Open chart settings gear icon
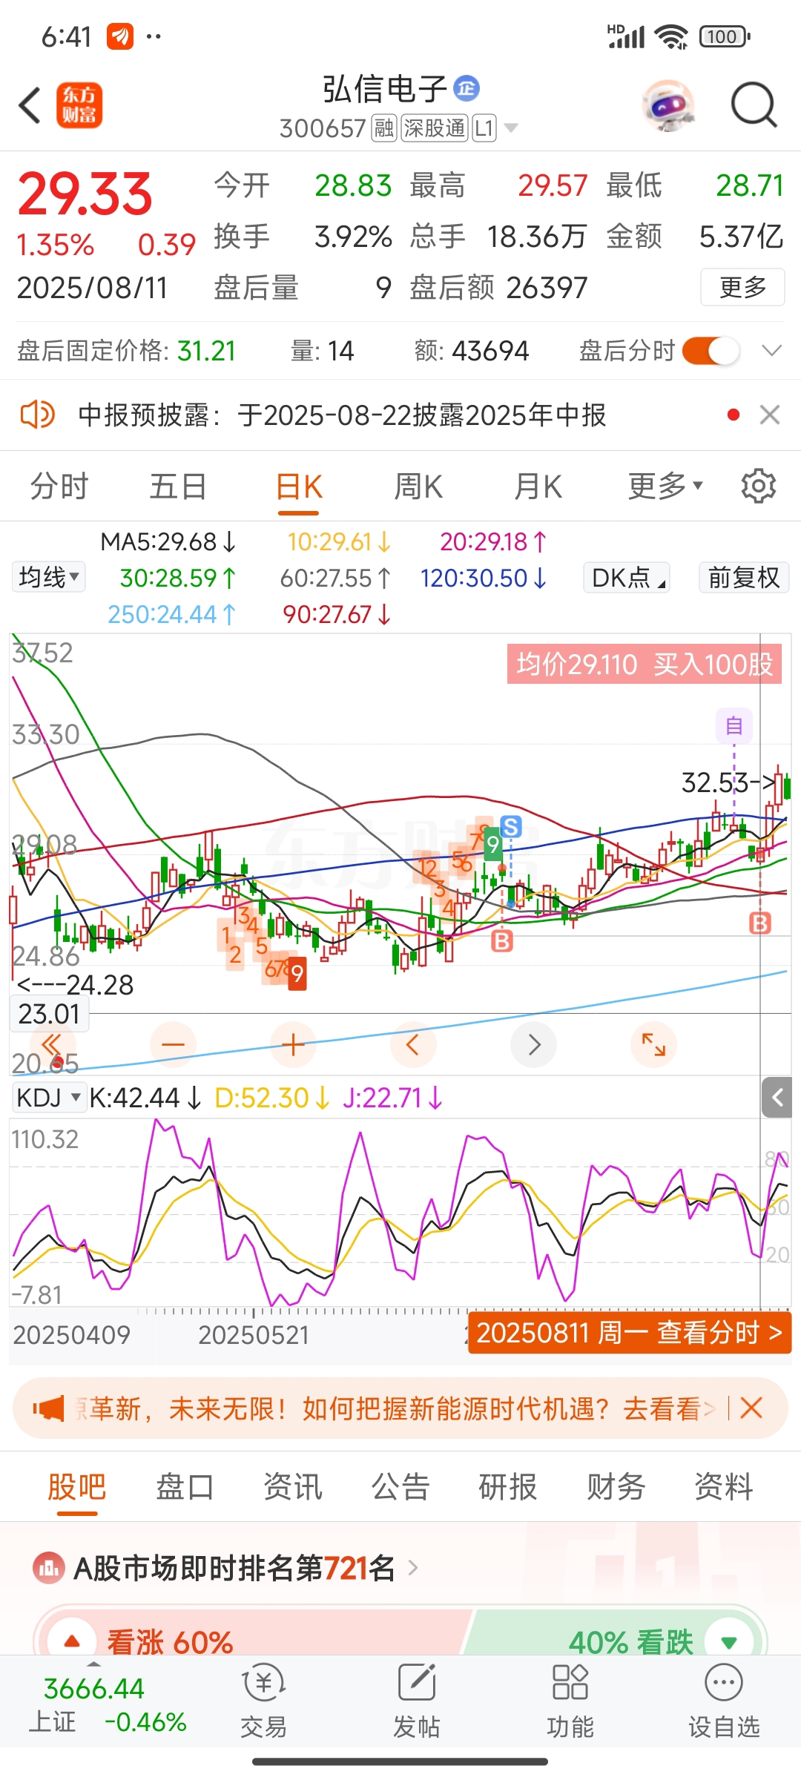 [x=759, y=487]
